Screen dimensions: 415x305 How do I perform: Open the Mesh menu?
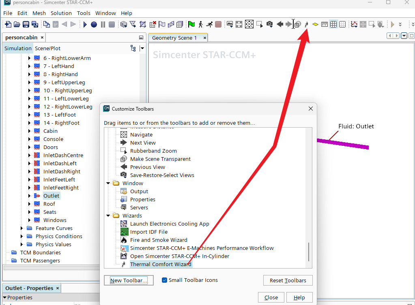pos(39,13)
